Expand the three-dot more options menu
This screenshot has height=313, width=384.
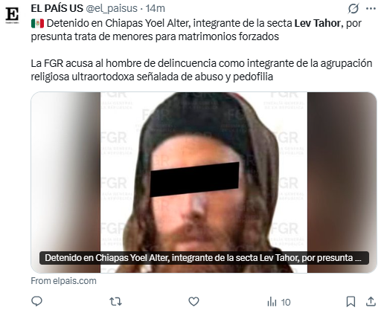pyautogui.click(x=371, y=9)
